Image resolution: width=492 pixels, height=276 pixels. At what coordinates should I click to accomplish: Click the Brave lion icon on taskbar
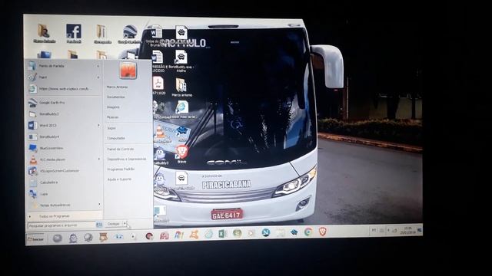322,232
